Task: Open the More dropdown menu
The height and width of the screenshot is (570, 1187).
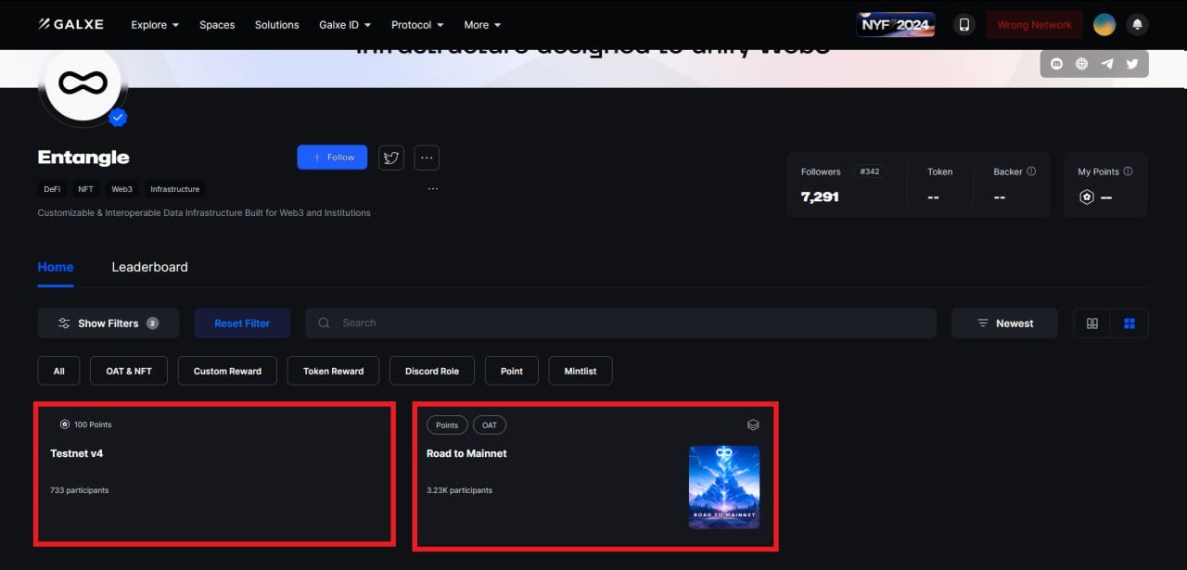Action: (x=482, y=25)
